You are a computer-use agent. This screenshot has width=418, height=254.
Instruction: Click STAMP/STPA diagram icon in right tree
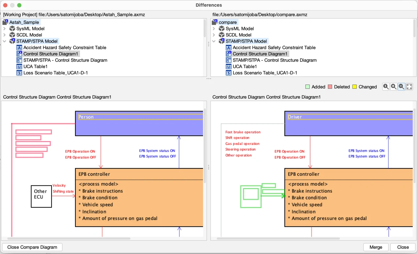click(x=228, y=60)
